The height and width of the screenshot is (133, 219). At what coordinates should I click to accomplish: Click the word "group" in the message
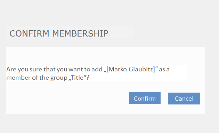pyautogui.click(x=59, y=78)
